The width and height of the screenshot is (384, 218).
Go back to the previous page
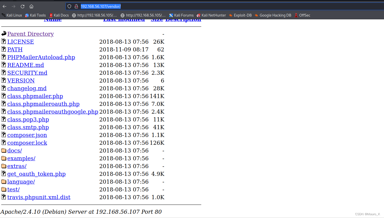pyautogui.click(x=5, y=6)
